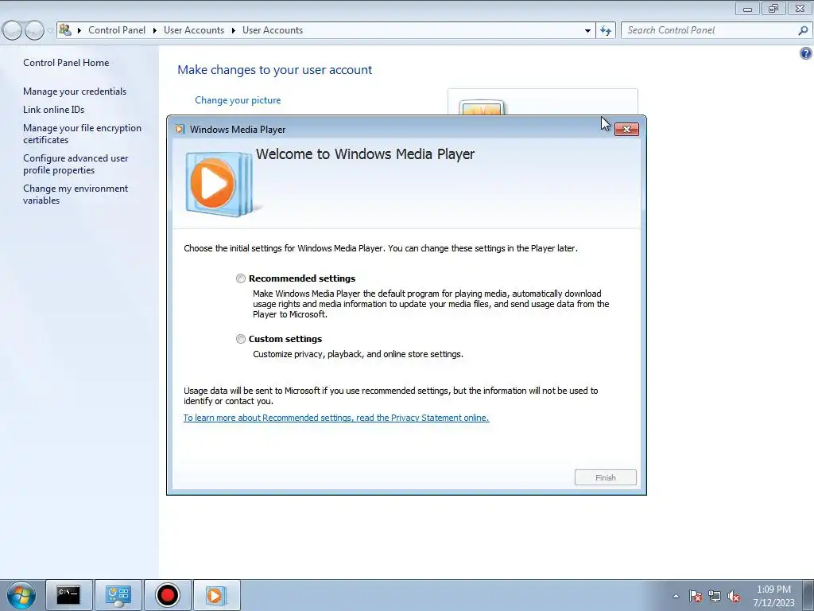814x611 pixels.
Task: Click the last User Accounts breadcrumb
Action: click(273, 30)
